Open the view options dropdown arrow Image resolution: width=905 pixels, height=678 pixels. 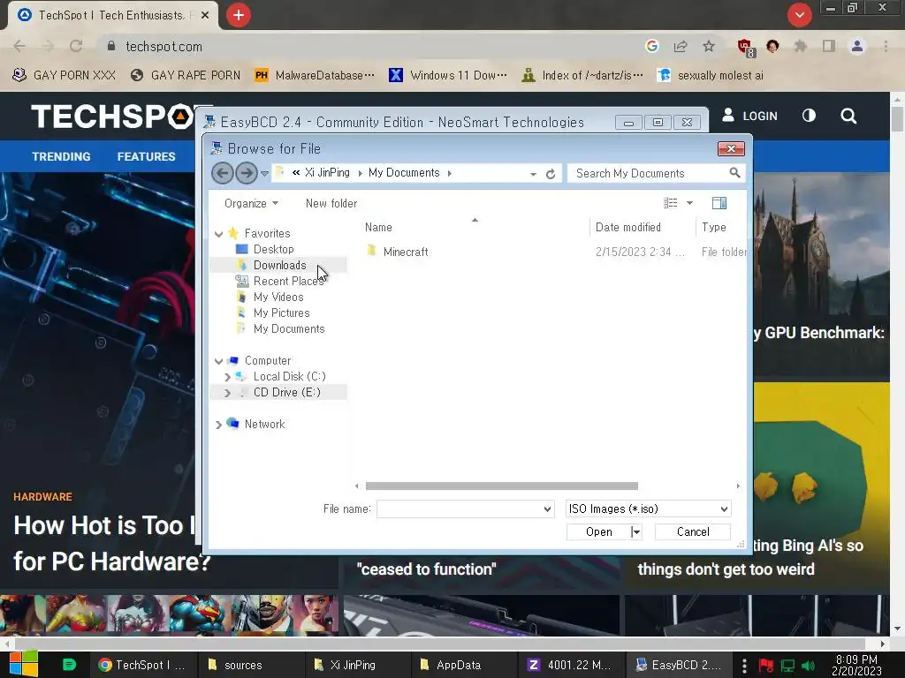[689, 203]
